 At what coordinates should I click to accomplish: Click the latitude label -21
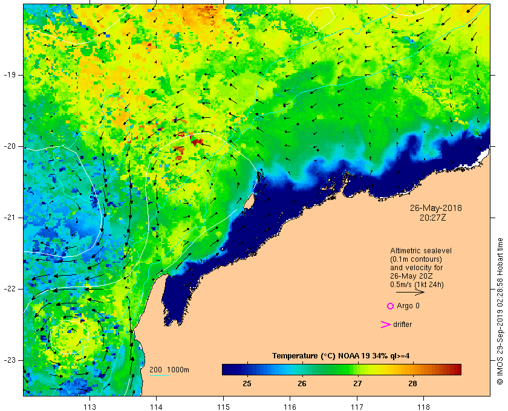tap(10, 218)
